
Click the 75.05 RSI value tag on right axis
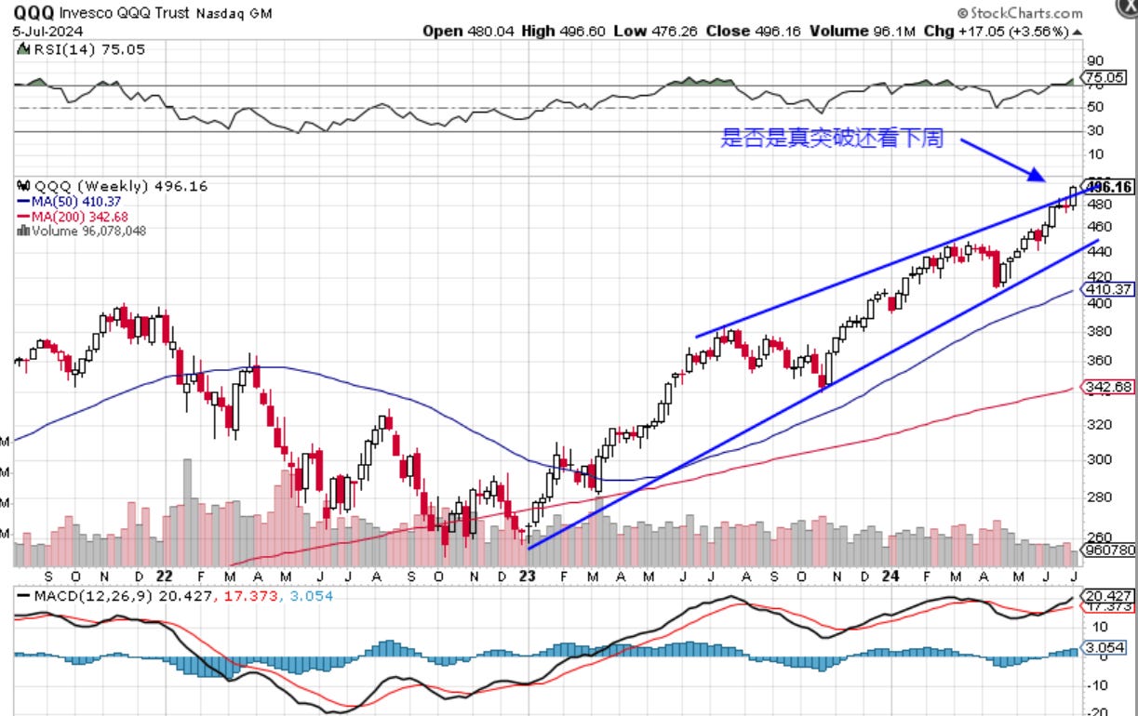pos(1106,77)
